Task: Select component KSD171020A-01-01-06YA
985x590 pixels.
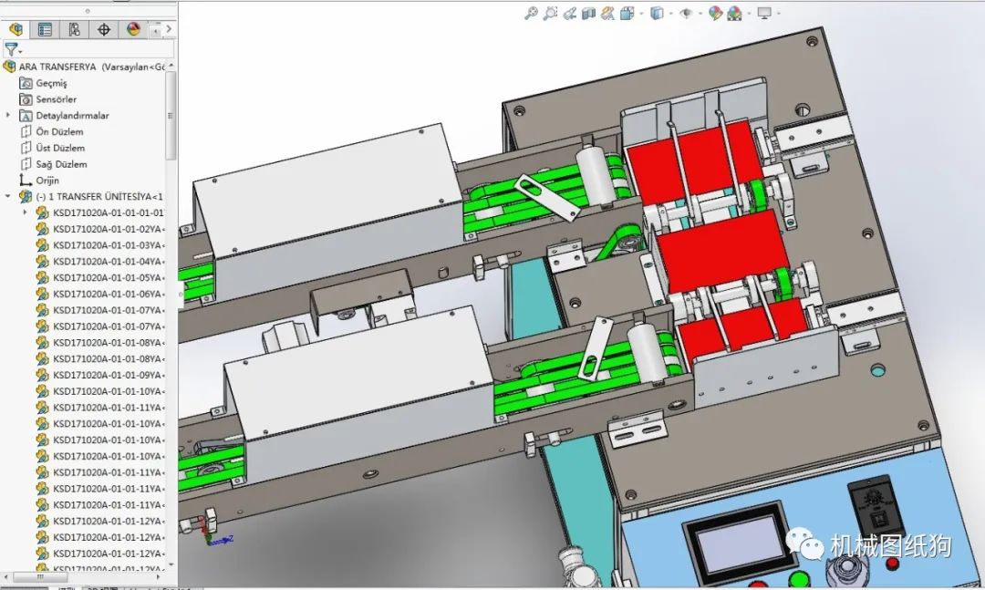Action: 100,294
